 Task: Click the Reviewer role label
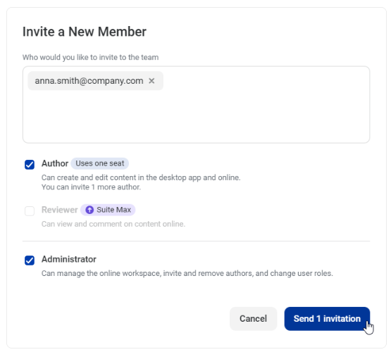point(60,210)
